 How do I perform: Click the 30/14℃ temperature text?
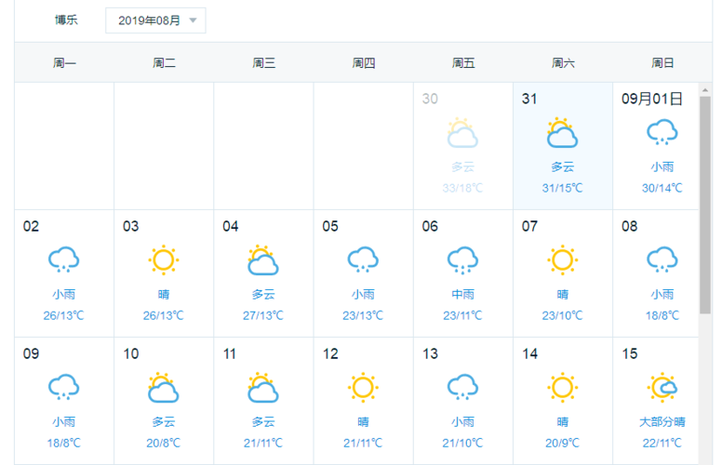[662, 188]
